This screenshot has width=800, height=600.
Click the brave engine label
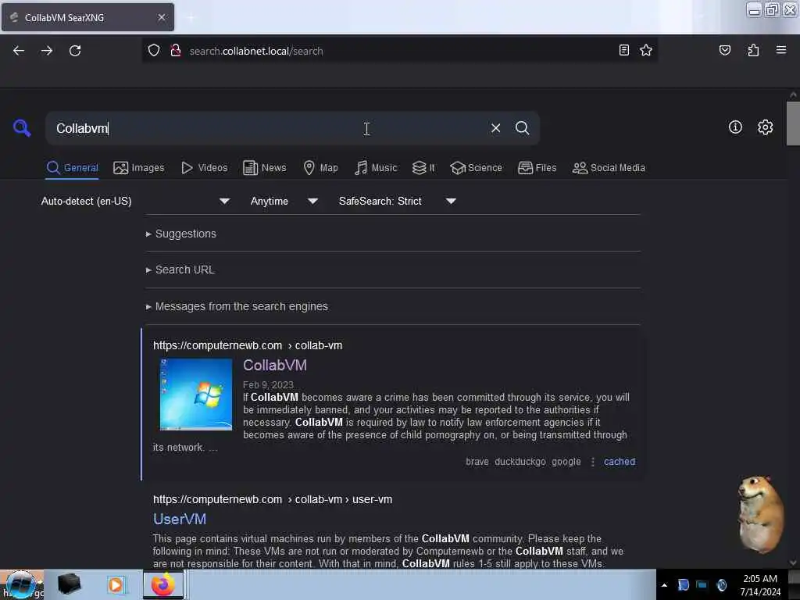(x=477, y=461)
